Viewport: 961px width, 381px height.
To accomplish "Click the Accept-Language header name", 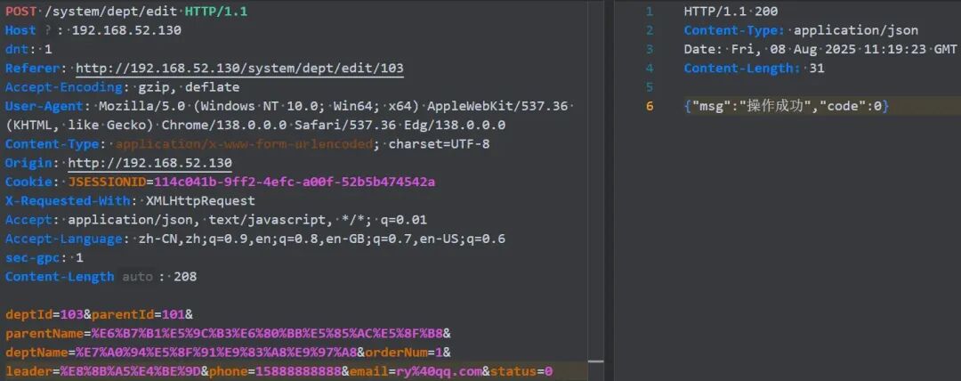I will point(64,239).
